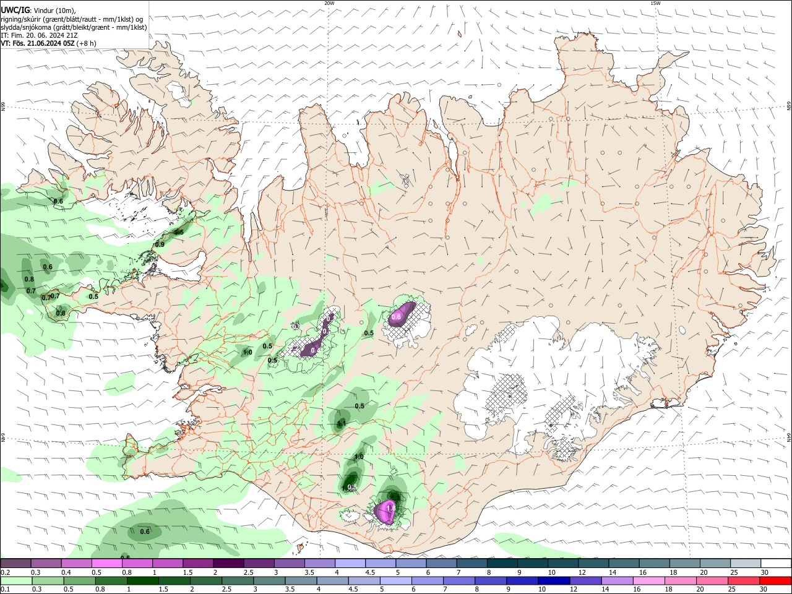The height and width of the screenshot is (594, 792).
Task: Click the light green rain swatch starting at 0.3
Action: [x=47, y=581]
